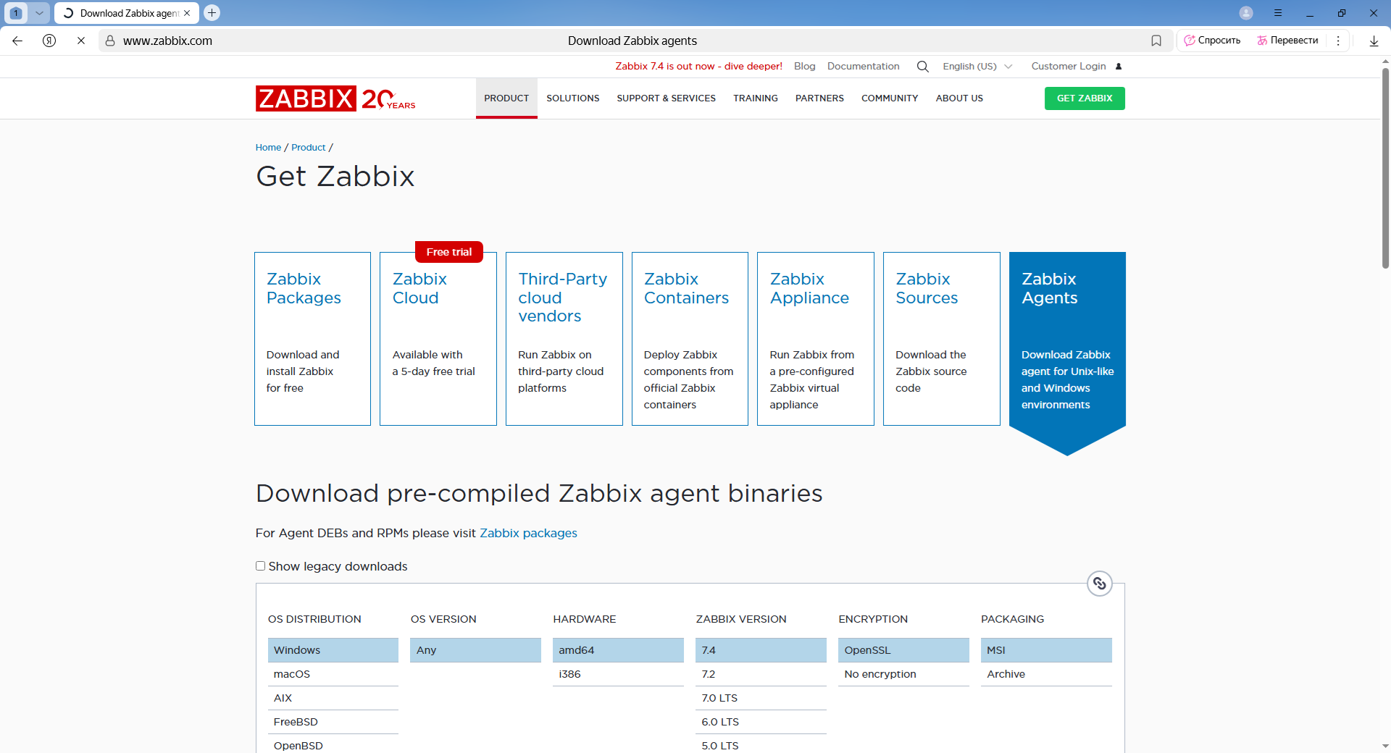Select Zabbix version 7.2
The height and width of the screenshot is (753, 1391).
(761, 674)
